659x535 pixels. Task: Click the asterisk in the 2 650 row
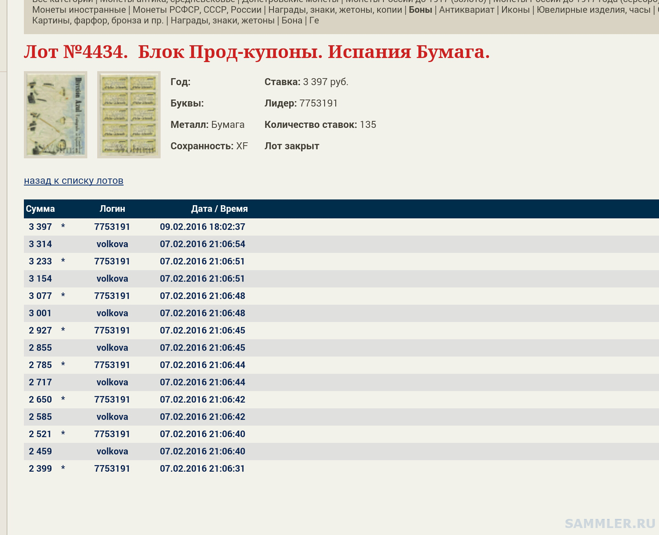(63, 399)
